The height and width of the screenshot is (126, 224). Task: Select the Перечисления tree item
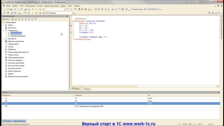13,44
